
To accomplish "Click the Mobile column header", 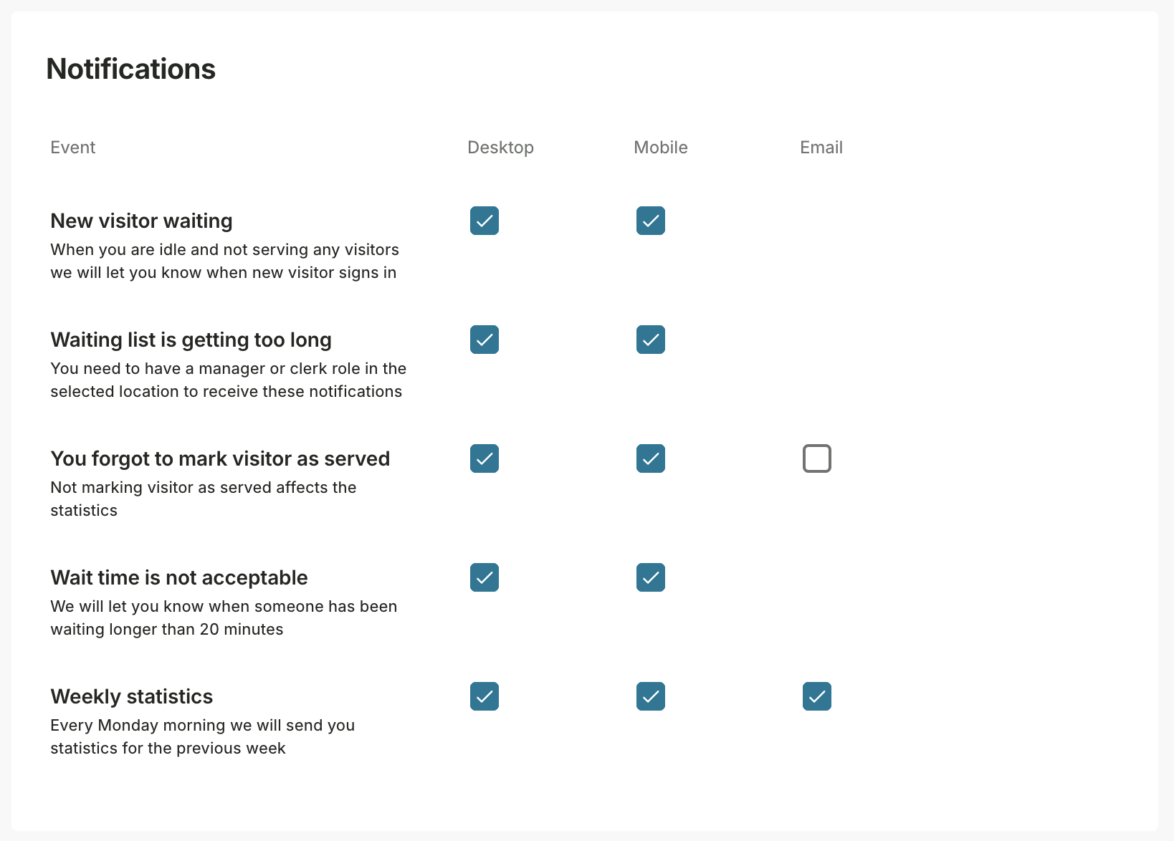I will pyautogui.click(x=660, y=148).
